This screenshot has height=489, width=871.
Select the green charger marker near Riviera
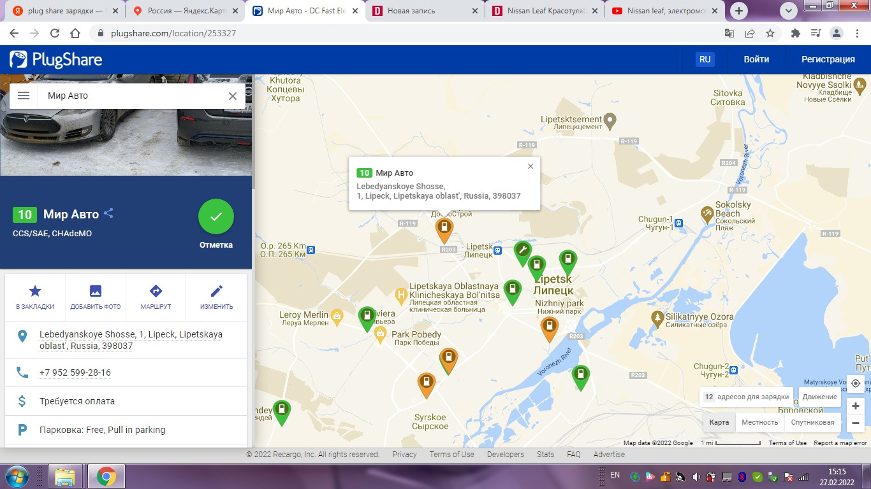point(367,318)
